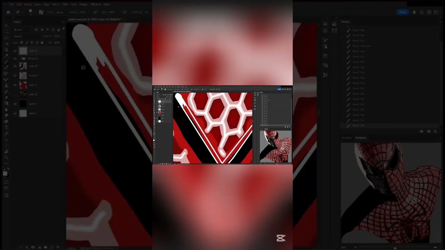Viewport: 445px width, 250px height.
Task: Open Brushes panel icon in dimmed right dock
Action: 325,40
